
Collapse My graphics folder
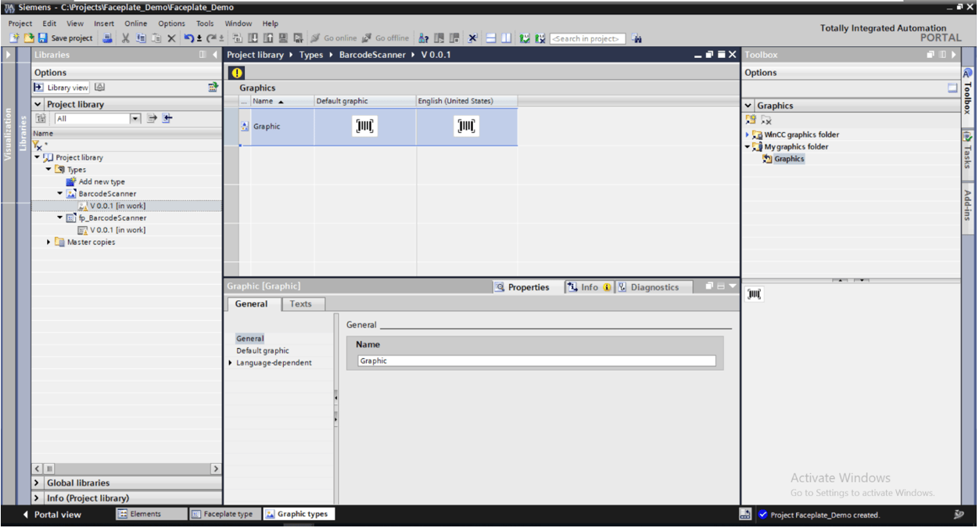point(748,146)
